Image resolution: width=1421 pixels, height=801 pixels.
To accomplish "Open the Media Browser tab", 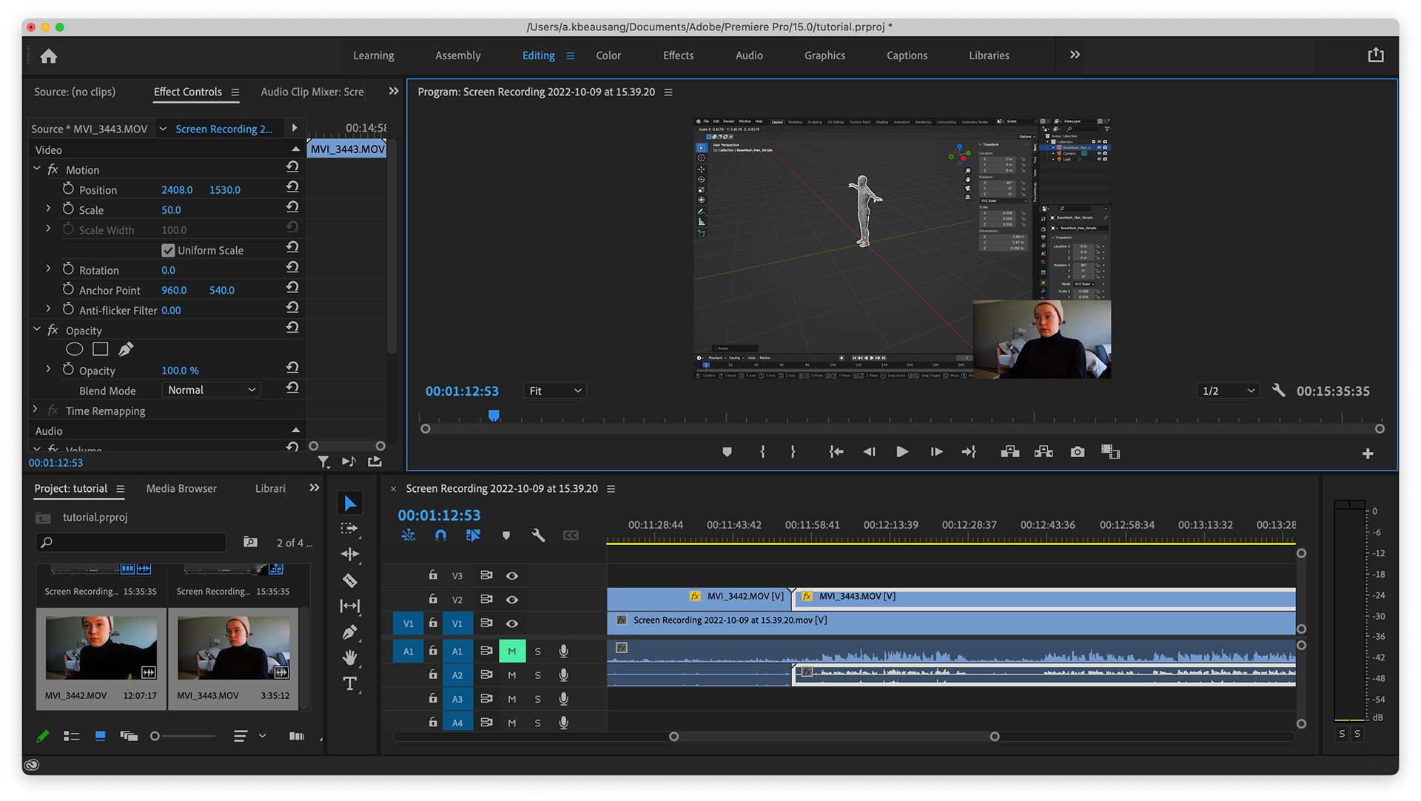I will coord(181,489).
